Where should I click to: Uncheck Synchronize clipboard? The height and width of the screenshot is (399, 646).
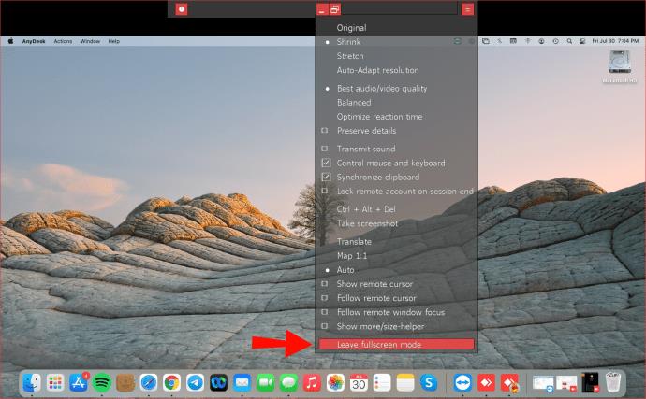point(326,177)
